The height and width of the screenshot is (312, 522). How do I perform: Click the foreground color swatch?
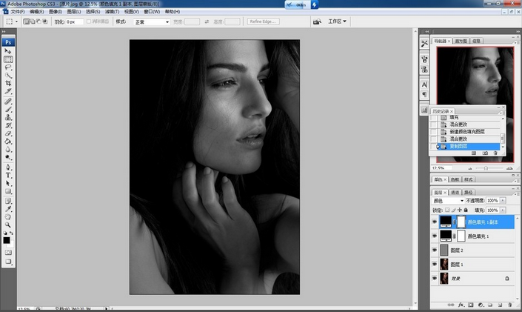[x=7, y=240]
